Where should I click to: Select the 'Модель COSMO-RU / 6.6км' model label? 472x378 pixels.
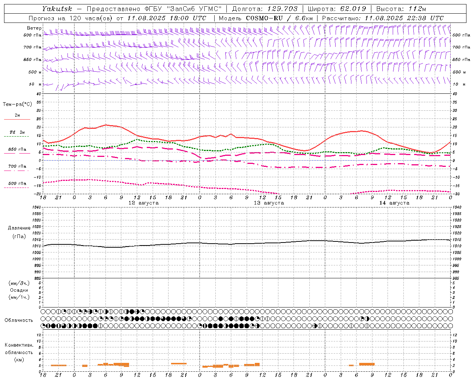[x=266, y=18]
